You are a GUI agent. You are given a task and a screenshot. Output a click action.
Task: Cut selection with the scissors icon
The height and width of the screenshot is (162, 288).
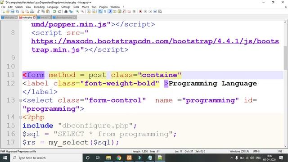[x=38, y=11]
